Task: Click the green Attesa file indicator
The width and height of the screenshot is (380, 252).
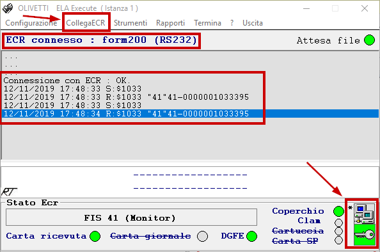Action: [369, 40]
